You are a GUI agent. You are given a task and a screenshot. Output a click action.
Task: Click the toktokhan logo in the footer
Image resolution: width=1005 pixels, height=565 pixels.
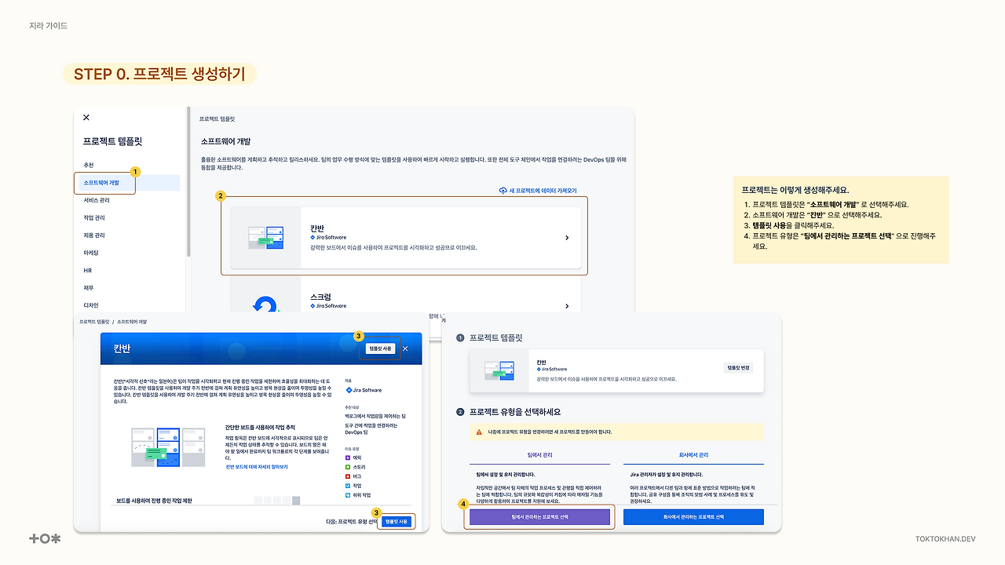coord(45,538)
